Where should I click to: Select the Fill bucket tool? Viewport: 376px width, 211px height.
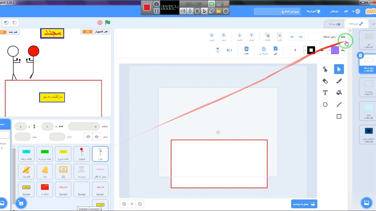[339, 93]
